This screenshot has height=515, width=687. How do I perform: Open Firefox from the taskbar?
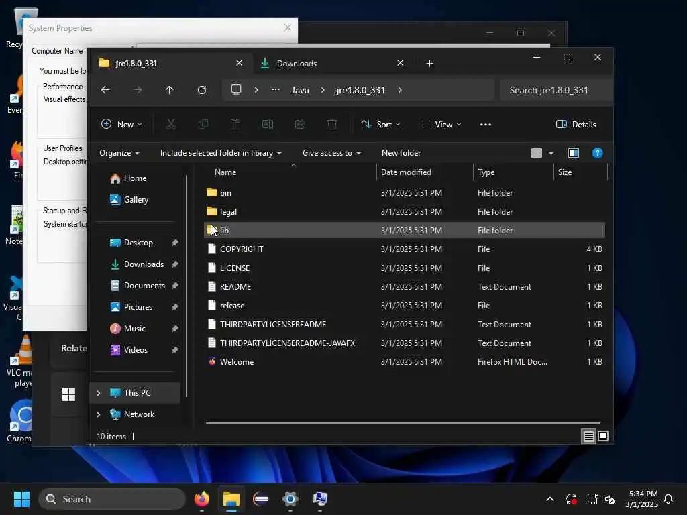click(x=201, y=499)
